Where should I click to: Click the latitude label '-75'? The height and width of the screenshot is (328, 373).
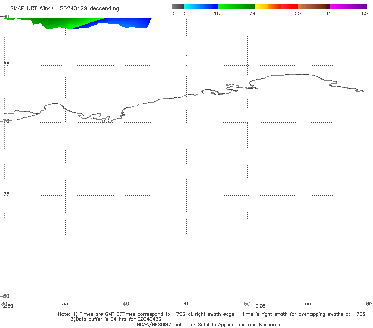point(5,194)
